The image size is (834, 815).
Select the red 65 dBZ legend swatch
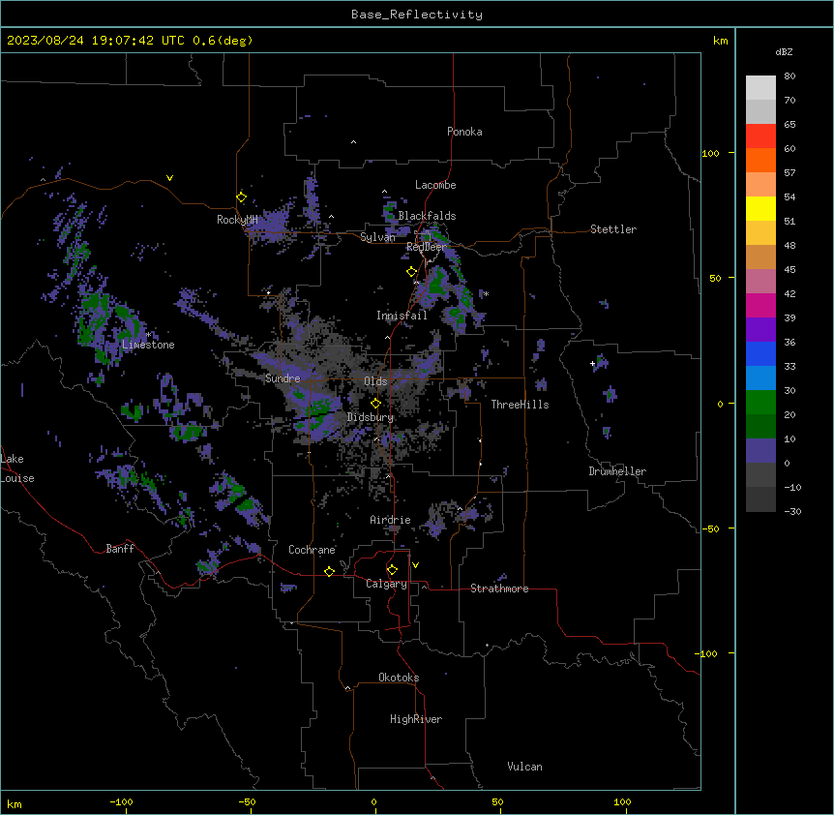tap(760, 136)
